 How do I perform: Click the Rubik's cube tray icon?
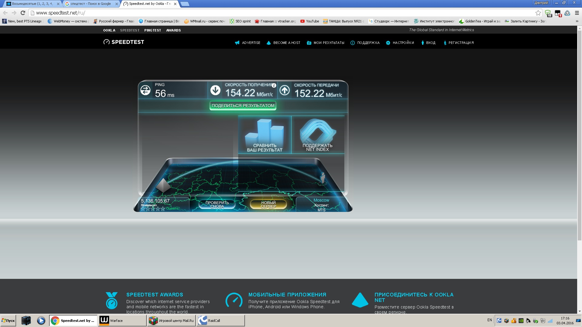(x=506, y=321)
